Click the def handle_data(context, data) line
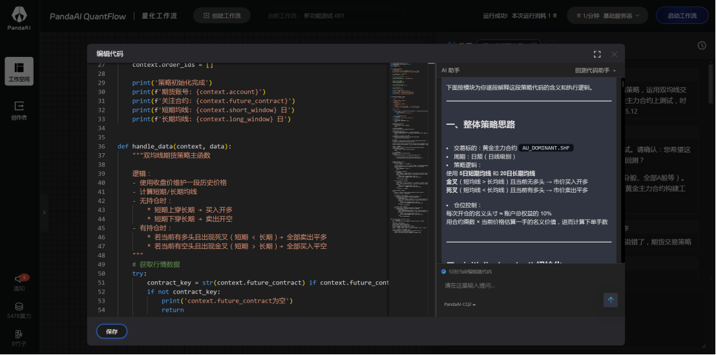Viewport: 716px width, 355px height. (174, 146)
